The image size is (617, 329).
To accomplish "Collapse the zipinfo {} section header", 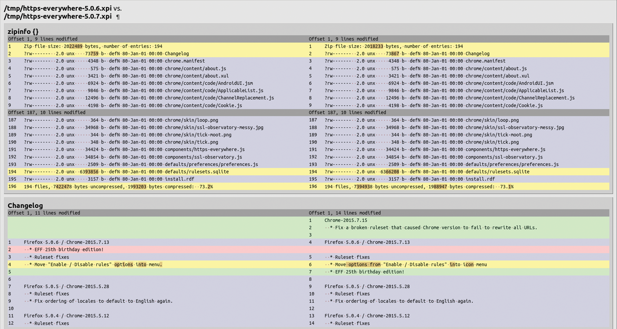I will point(23,31).
